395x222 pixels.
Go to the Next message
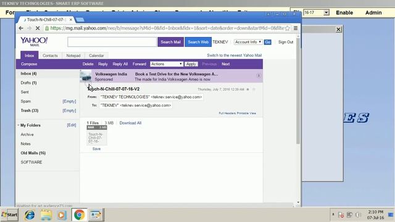tap(225, 64)
